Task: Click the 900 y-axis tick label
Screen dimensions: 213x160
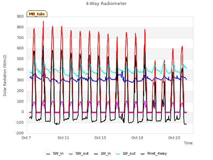Action: coord(20,16)
